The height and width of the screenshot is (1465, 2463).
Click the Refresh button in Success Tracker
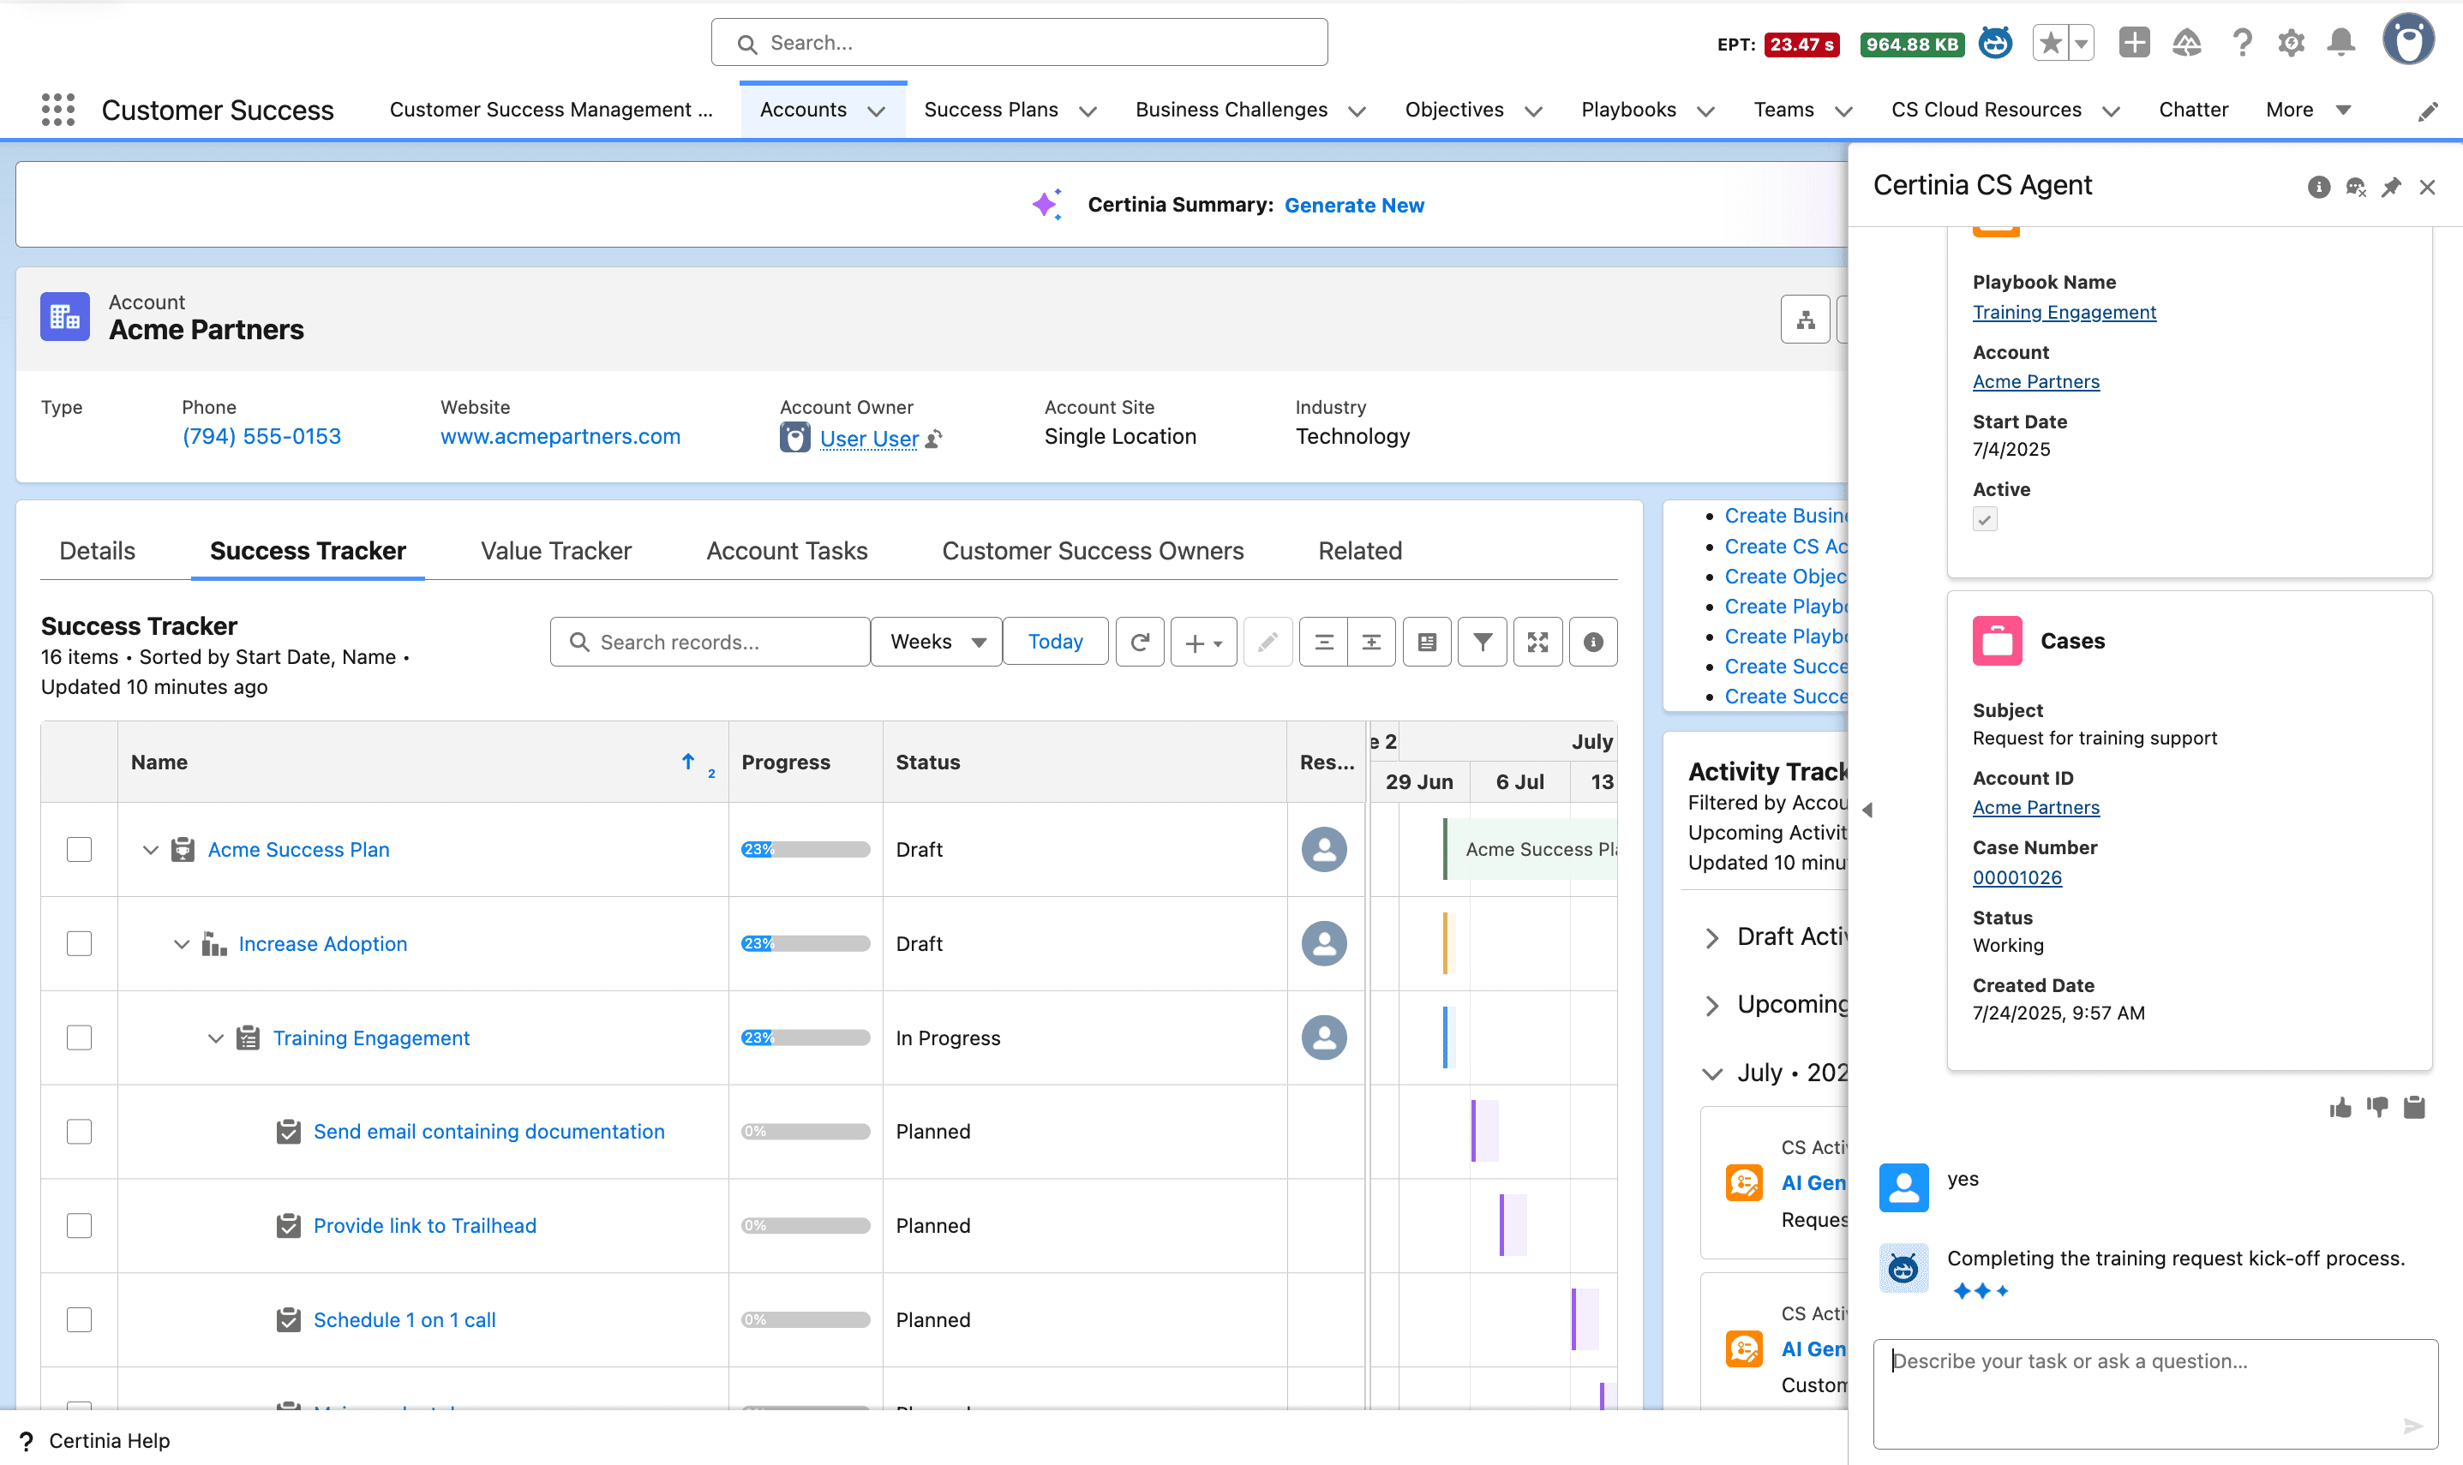[x=1140, y=642]
